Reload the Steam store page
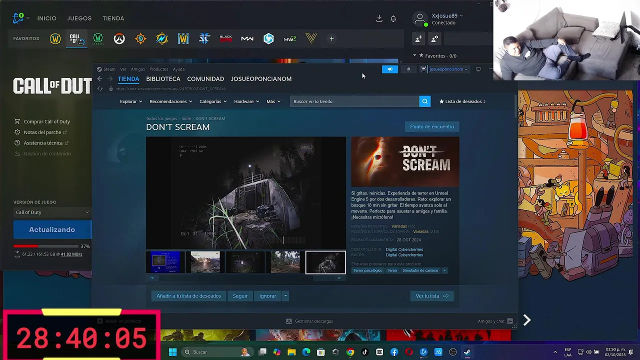The image size is (640, 360). point(100,88)
